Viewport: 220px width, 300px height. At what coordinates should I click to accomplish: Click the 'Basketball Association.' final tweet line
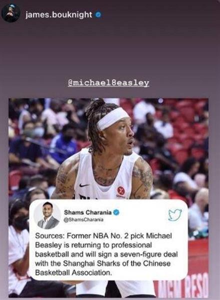pyautogui.click(x=73, y=273)
